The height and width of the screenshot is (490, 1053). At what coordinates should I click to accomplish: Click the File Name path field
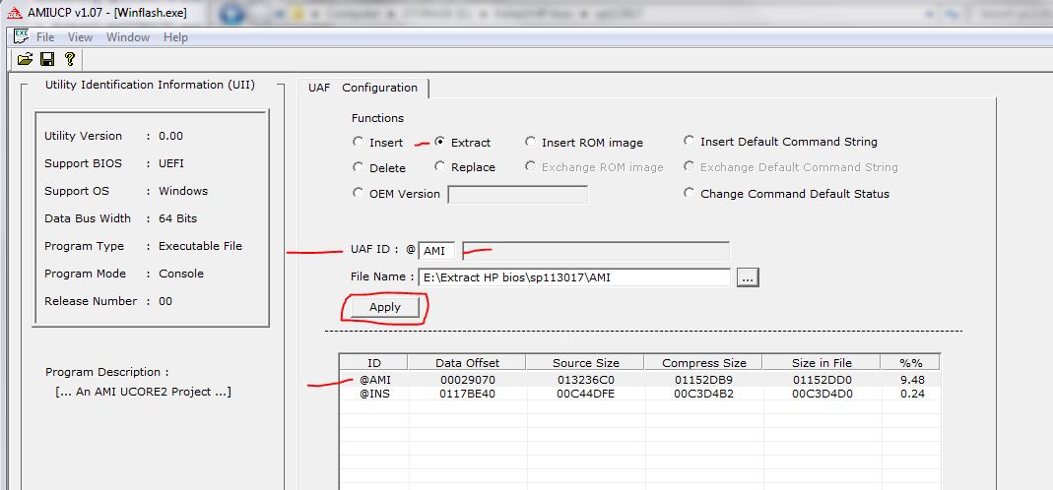tap(574, 277)
